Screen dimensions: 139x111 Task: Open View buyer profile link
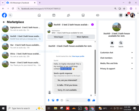click(x=78, y=56)
